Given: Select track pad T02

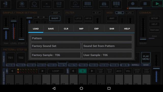Looking at the screenshot, I should 21,58.
